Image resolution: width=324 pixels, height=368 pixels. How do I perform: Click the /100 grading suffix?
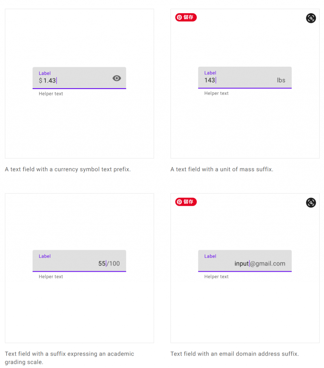tap(113, 264)
